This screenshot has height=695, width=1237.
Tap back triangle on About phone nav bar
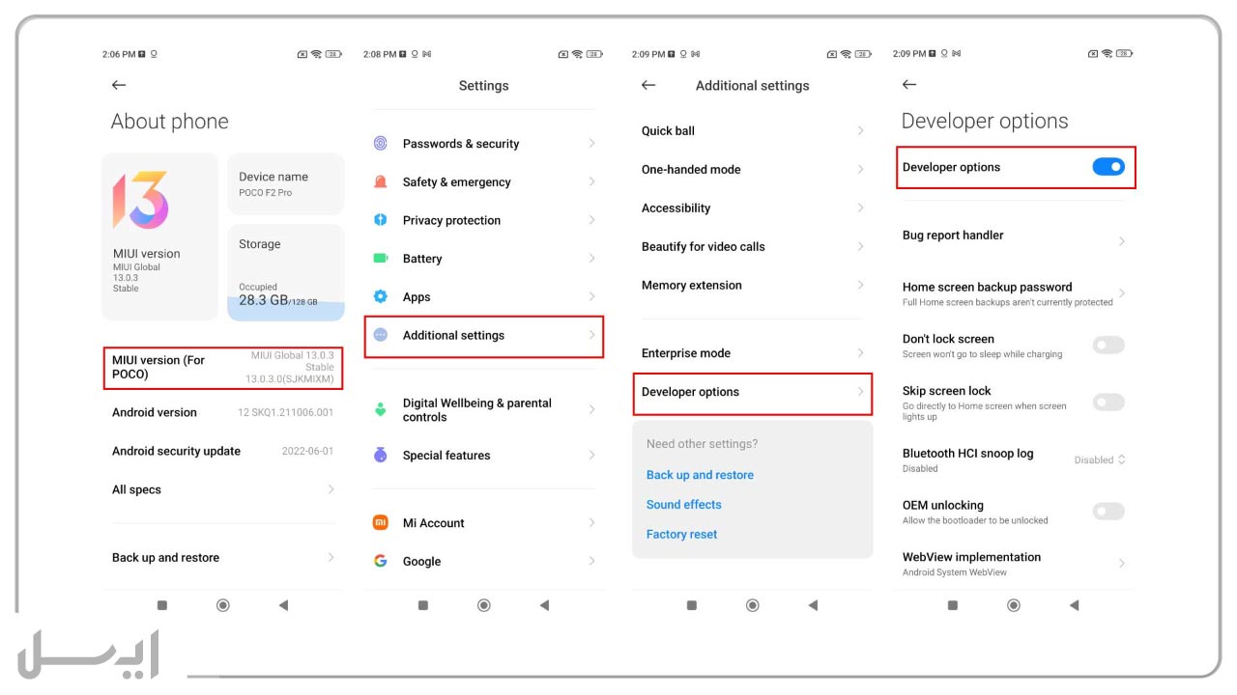click(283, 605)
